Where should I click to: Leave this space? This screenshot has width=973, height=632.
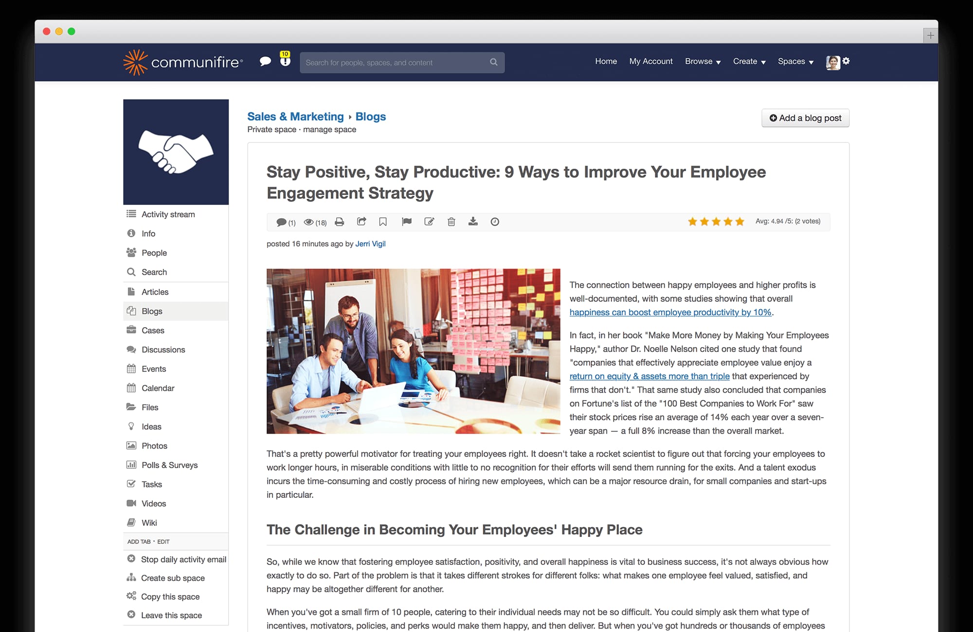[x=171, y=615]
